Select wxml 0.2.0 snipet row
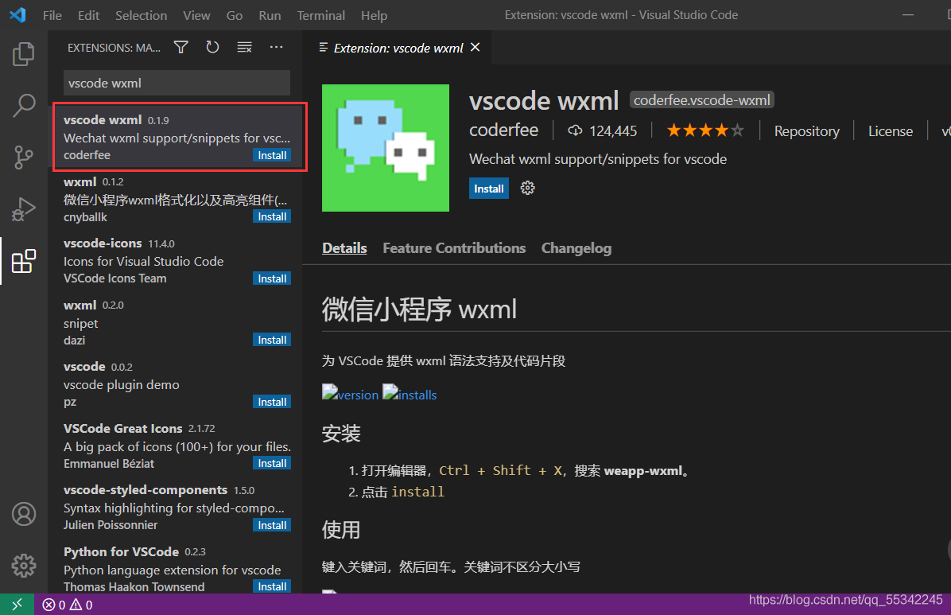The image size is (951, 615). [x=177, y=322]
